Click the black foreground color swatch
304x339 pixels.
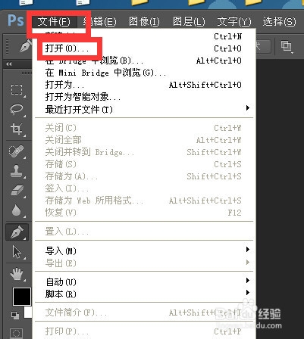click(x=22, y=296)
